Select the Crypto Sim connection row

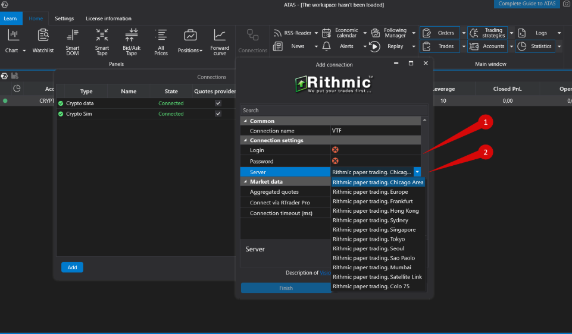click(x=146, y=114)
